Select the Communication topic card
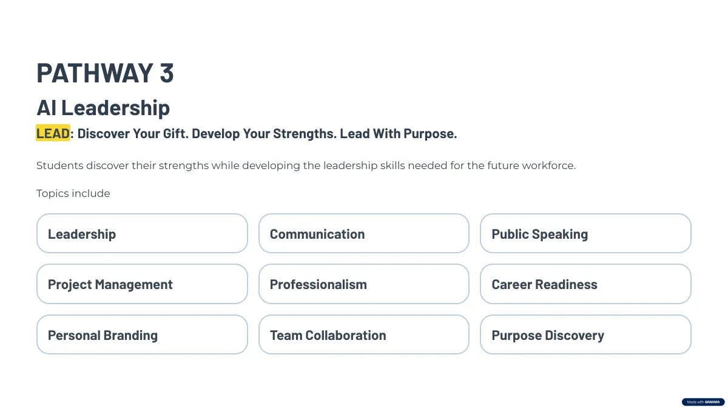The image size is (728, 409). [x=364, y=233]
